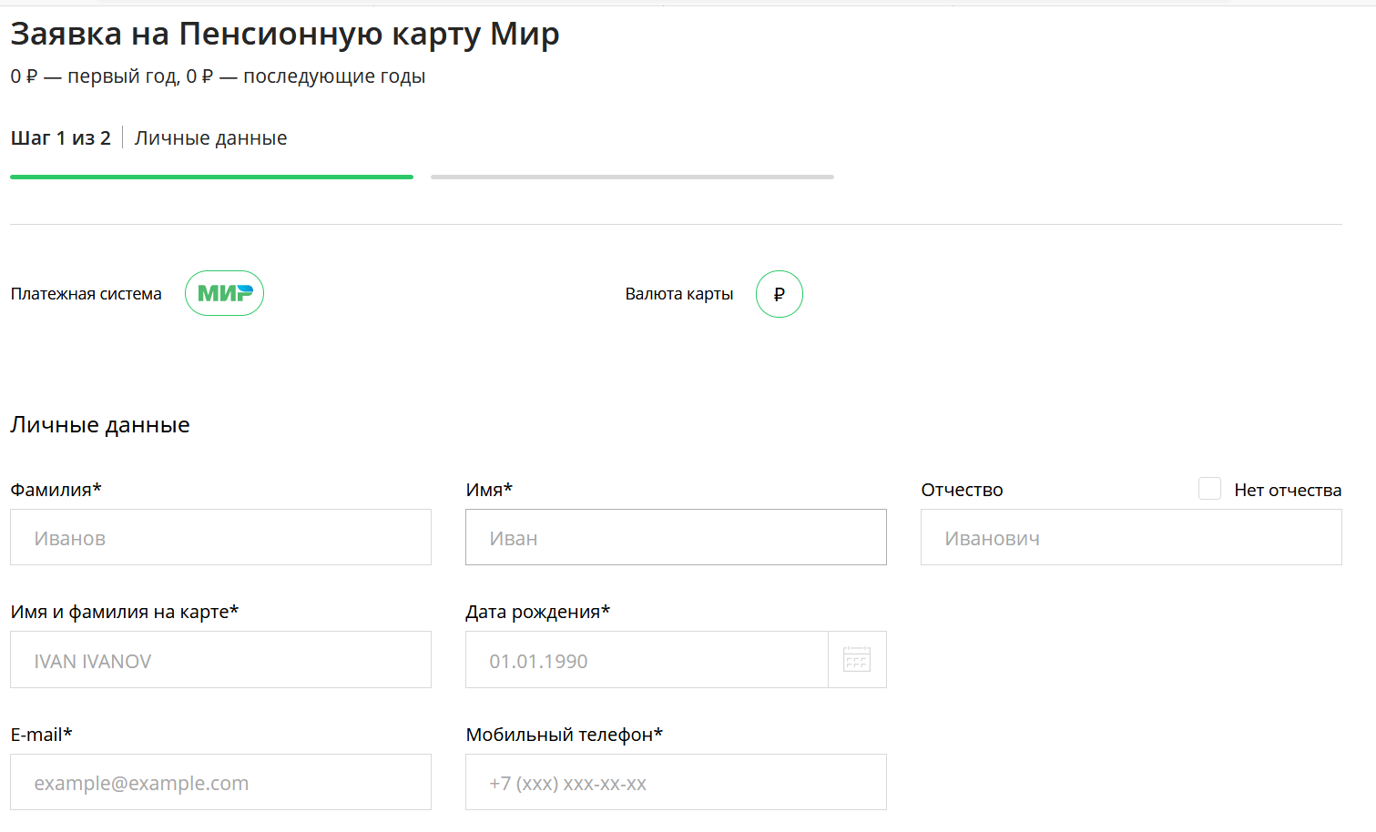Focus the Дата рождения date field
Viewport: 1376px width, 832px height.
click(647, 660)
